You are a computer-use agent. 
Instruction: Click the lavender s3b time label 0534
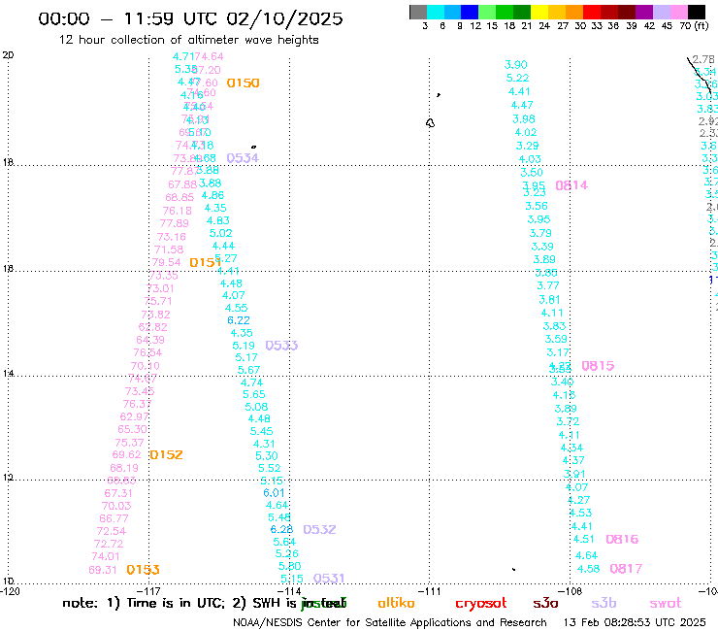pos(243,158)
